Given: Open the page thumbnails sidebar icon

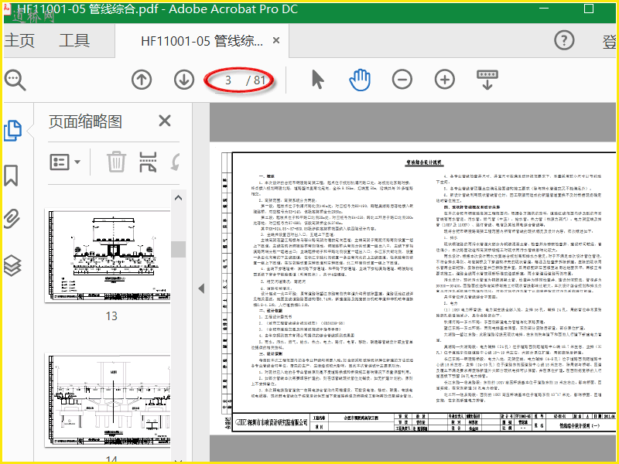Looking at the screenshot, I should (12, 131).
